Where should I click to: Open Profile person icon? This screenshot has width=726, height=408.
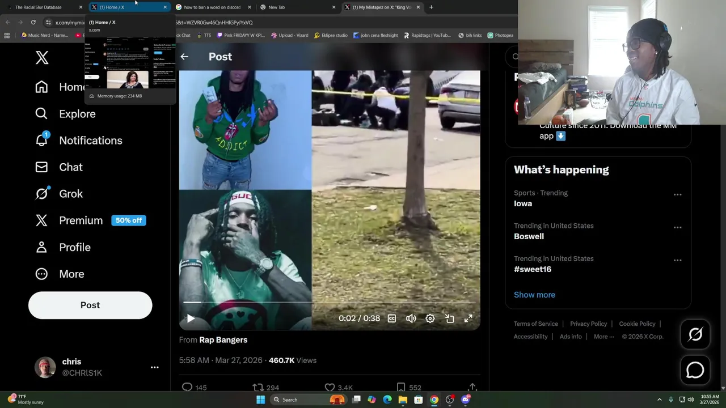pyautogui.click(x=41, y=247)
